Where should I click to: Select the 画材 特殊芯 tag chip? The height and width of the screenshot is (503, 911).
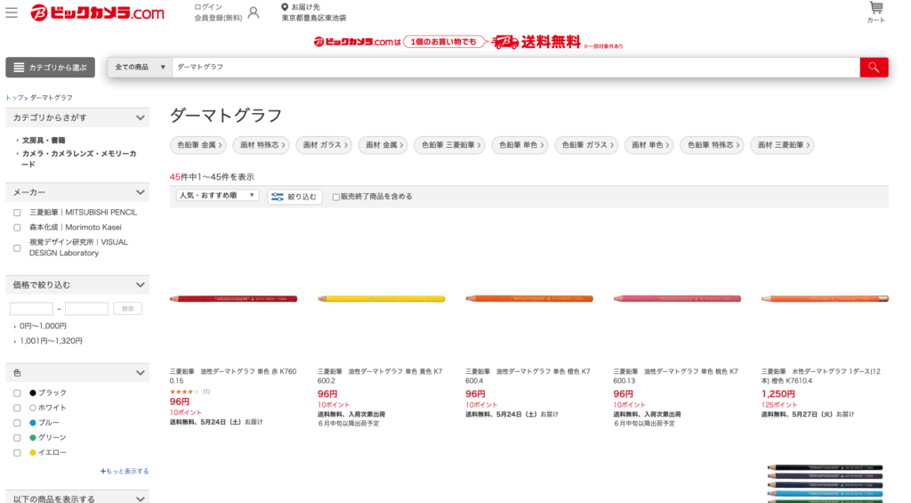point(262,145)
